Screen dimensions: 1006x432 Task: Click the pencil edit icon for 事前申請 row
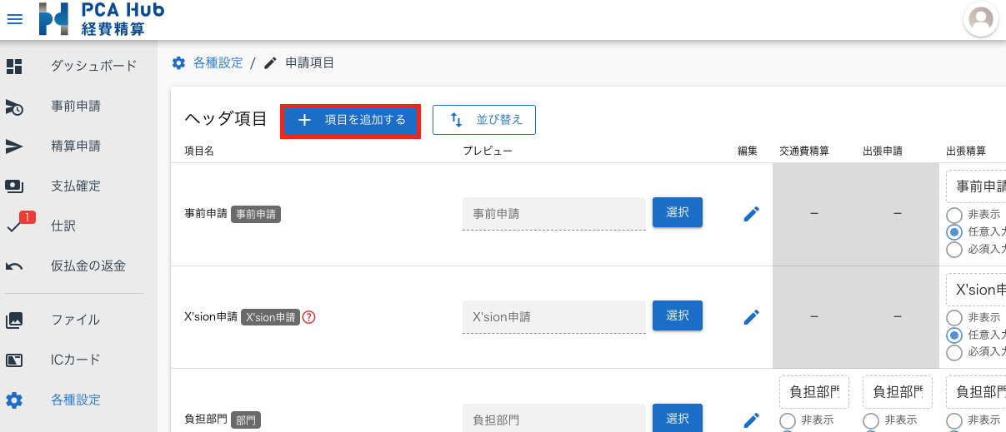click(x=751, y=214)
